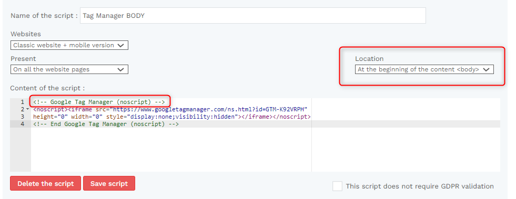Click line number 1 in the gutter

coord(23,102)
